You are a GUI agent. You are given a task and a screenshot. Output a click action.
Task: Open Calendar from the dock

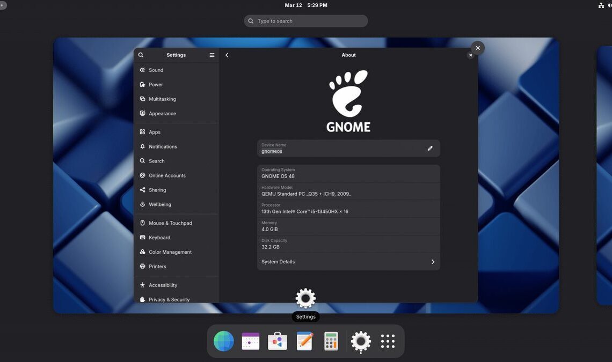click(251, 341)
